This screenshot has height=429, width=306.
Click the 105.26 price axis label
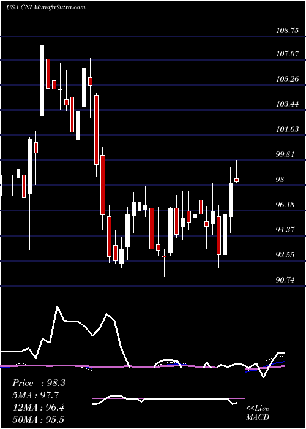tap(287, 79)
